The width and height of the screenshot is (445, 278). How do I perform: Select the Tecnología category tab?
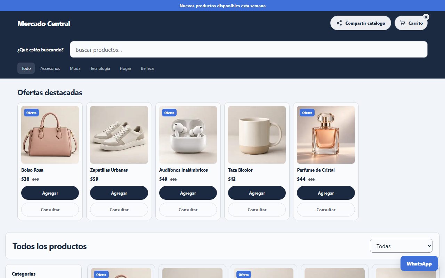click(x=100, y=68)
